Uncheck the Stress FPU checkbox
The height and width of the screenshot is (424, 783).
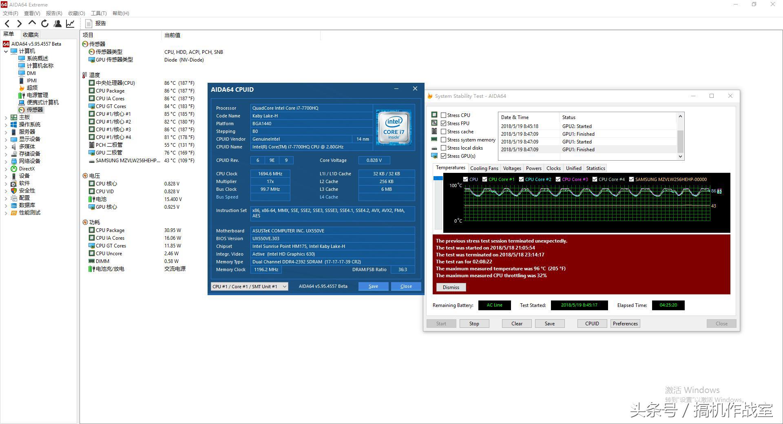[444, 124]
